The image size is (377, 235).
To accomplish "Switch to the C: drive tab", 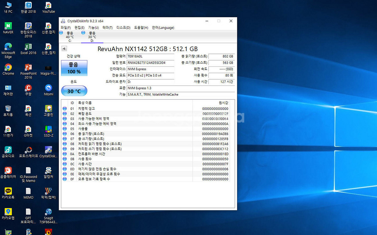I will [x=70, y=37].
